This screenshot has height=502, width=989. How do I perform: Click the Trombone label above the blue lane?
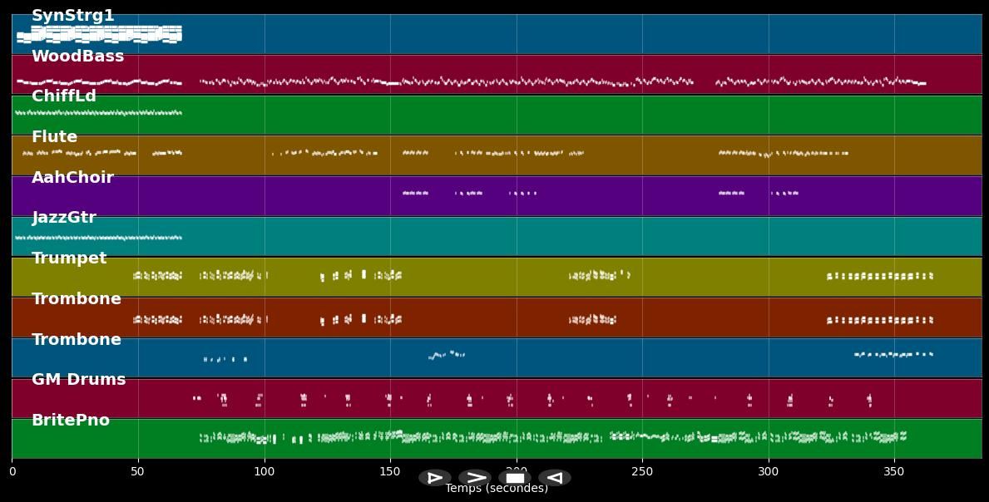pyautogui.click(x=77, y=340)
